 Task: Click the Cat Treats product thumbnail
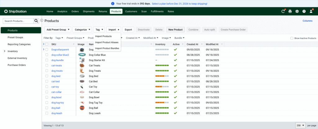[82, 65]
